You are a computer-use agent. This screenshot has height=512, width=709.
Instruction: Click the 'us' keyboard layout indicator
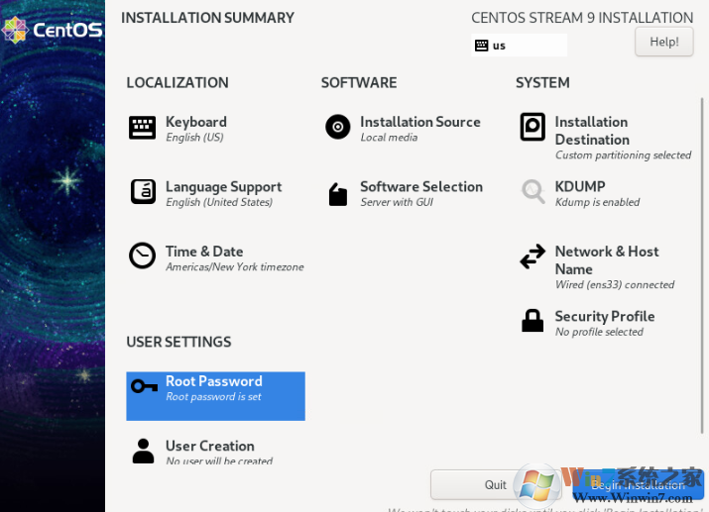tap(519, 46)
